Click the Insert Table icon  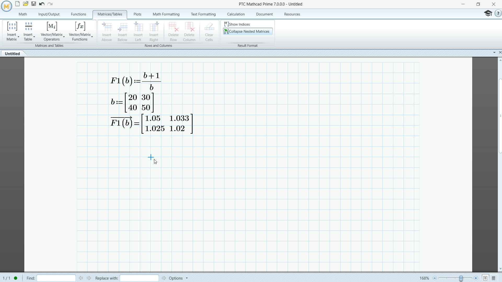pyautogui.click(x=28, y=26)
